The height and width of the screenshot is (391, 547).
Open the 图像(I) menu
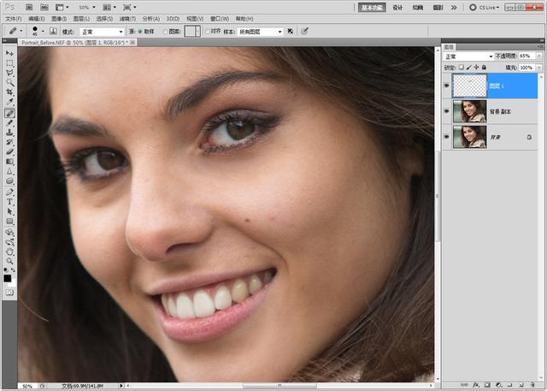click(59, 19)
